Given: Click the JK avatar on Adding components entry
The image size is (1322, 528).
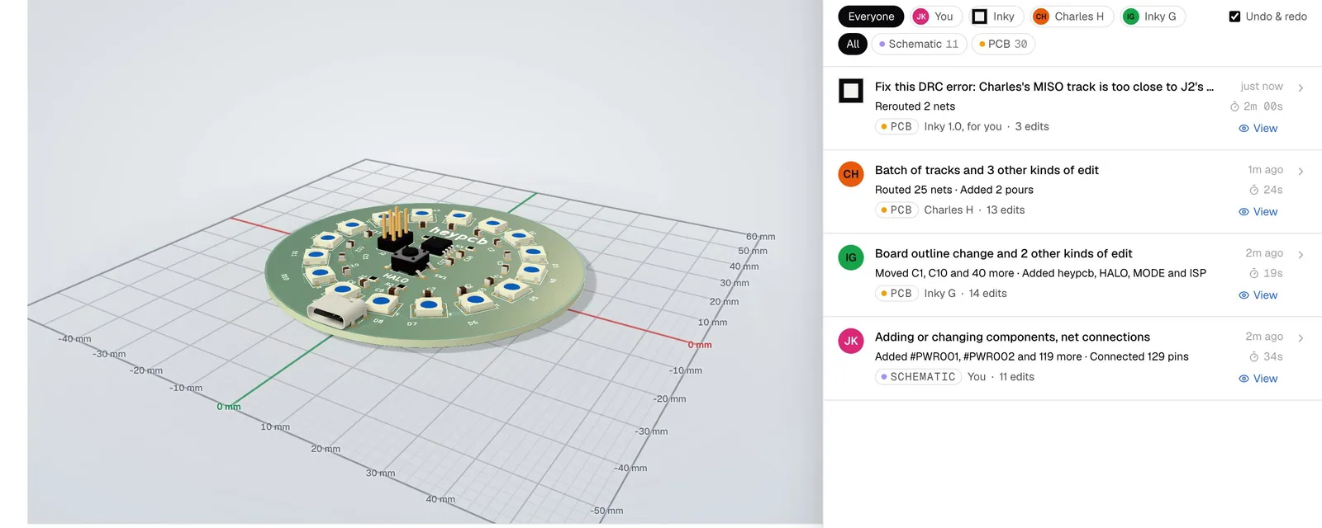Looking at the screenshot, I should coord(851,341).
